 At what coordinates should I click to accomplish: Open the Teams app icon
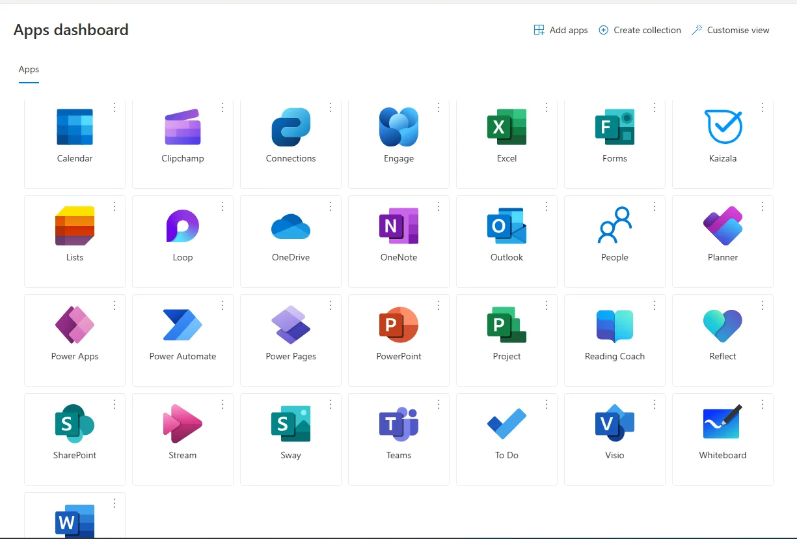tap(399, 424)
